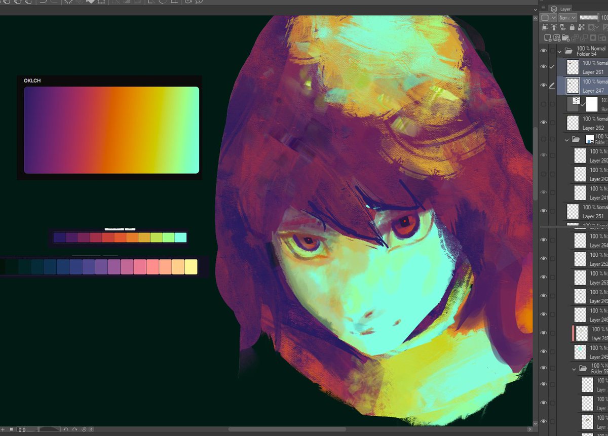Viewport: 608px width, 436px height.
Task: Click Transfer to Lower Layer icon
Action: click(575, 37)
